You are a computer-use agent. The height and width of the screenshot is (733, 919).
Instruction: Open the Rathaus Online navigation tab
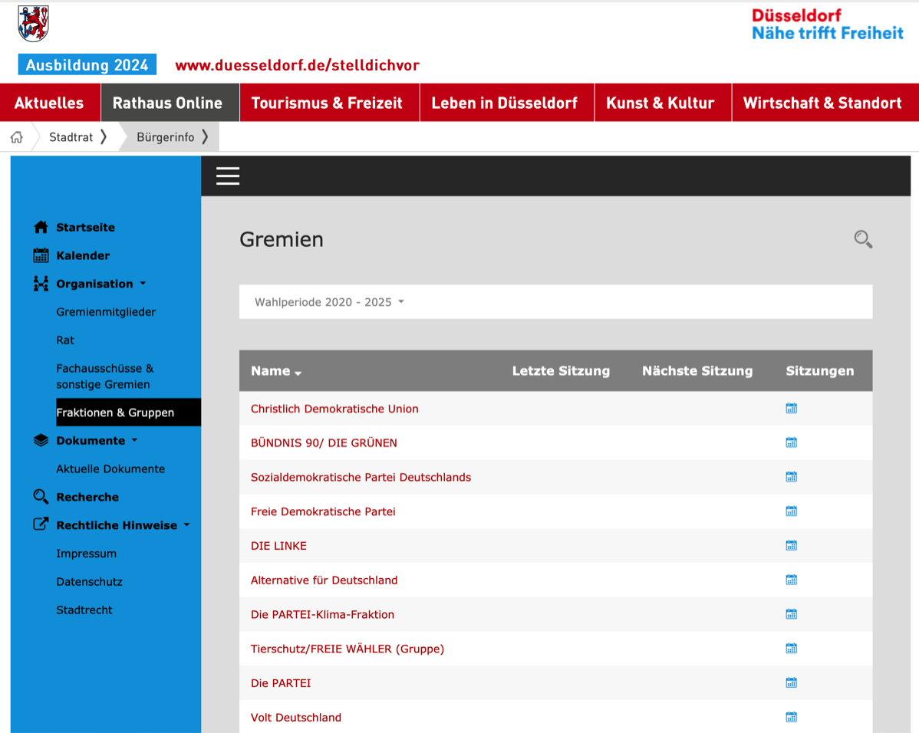pos(170,103)
